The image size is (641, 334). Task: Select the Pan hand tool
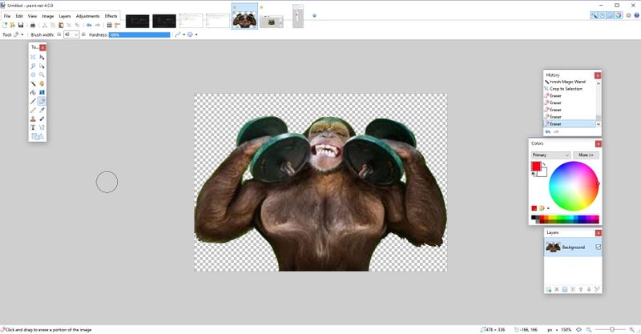tap(42, 83)
